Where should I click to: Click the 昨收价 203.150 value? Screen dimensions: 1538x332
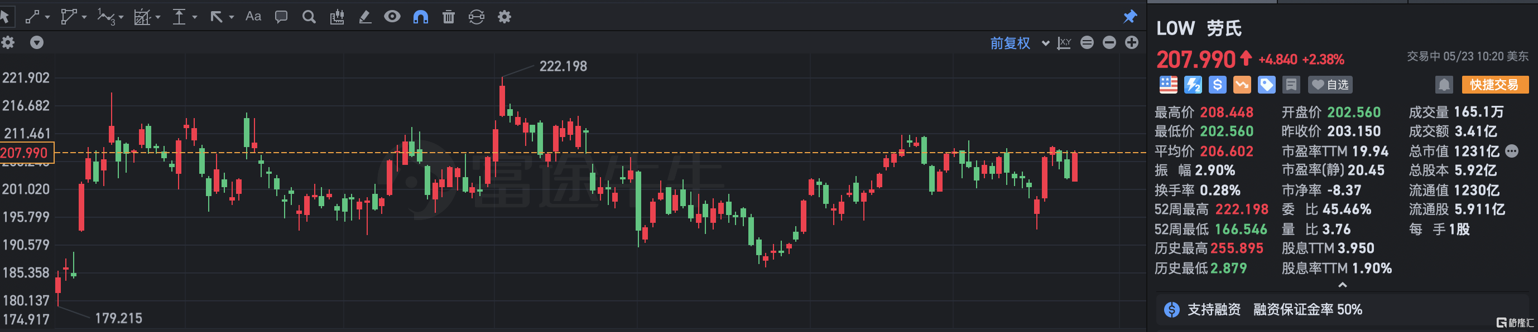[1354, 131]
